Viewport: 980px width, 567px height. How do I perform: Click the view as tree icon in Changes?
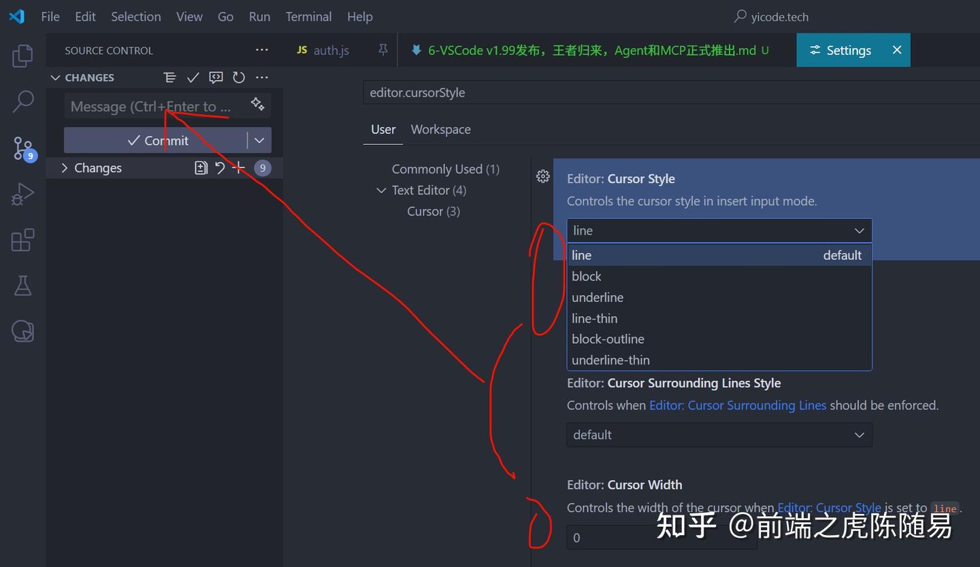point(169,78)
